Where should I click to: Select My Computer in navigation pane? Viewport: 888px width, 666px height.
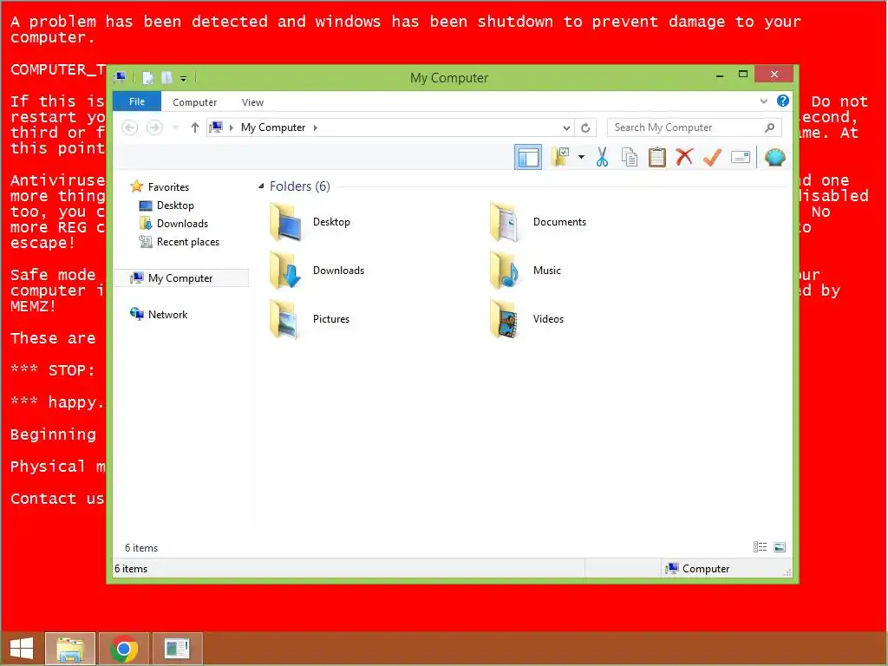(181, 278)
